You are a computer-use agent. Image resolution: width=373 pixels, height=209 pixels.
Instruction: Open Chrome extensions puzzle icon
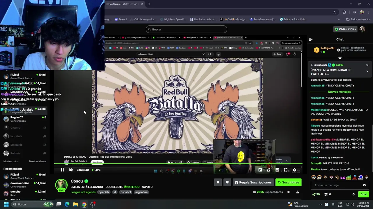click(344, 12)
